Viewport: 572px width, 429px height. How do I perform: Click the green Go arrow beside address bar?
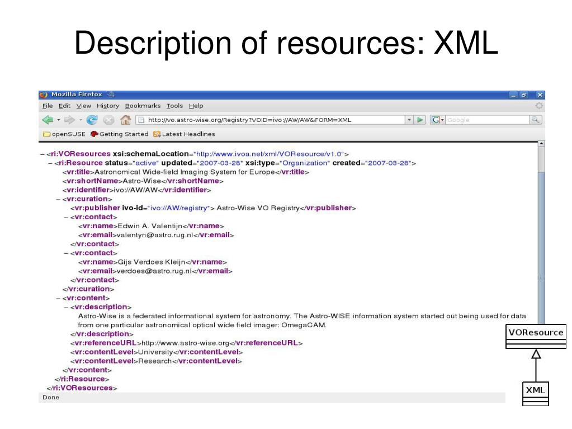(420, 120)
